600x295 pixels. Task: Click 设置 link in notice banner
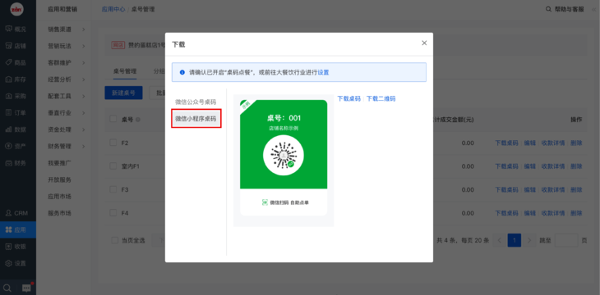[x=323, y=72]
